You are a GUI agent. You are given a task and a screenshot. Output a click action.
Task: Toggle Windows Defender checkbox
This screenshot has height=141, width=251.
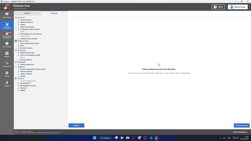click(x=18, y=74)
